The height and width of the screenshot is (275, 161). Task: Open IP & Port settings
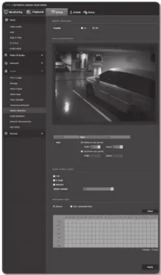(x=14, y=43)
